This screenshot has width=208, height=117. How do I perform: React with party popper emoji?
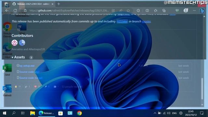click(27, 87)
